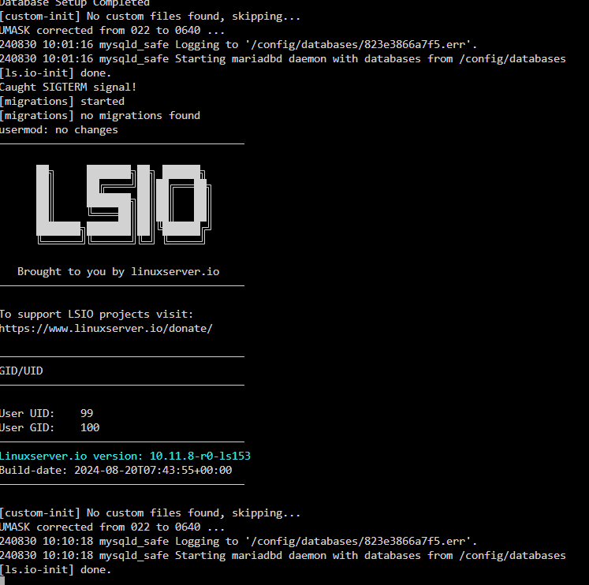Click the 10:01:16 Starting mariadbd daemon line
589x585 pixels.
[282, 59]
